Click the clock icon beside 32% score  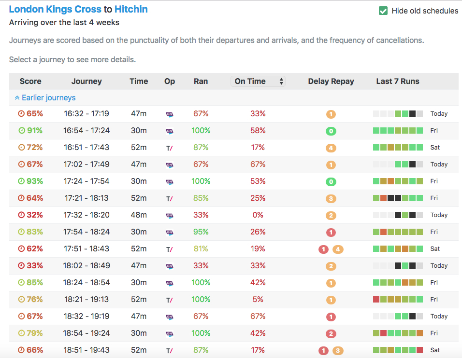[21, 215]
